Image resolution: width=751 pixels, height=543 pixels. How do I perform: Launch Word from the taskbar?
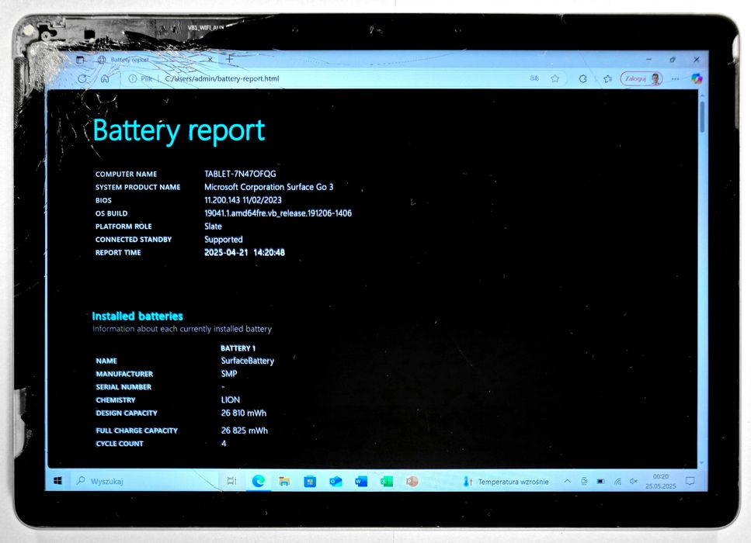[361, 481]
